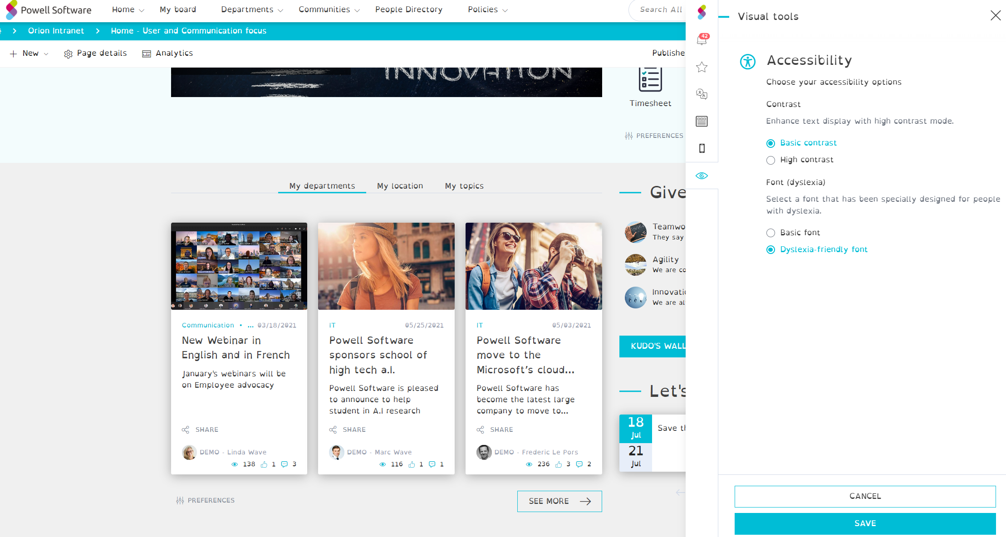Click the KUDO'S WALL button
Image resolution: width=1006 pixels, height=537 pixels.
tap(653, 346)
